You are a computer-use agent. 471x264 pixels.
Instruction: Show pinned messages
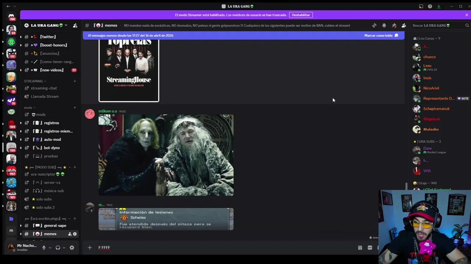(x=394, y=25)
